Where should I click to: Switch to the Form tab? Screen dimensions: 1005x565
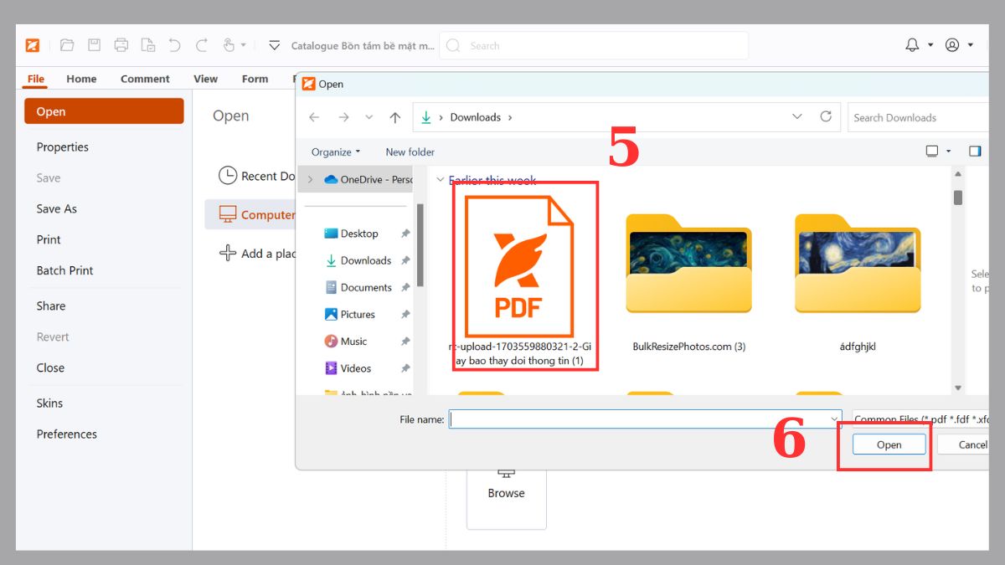point(255,79)
